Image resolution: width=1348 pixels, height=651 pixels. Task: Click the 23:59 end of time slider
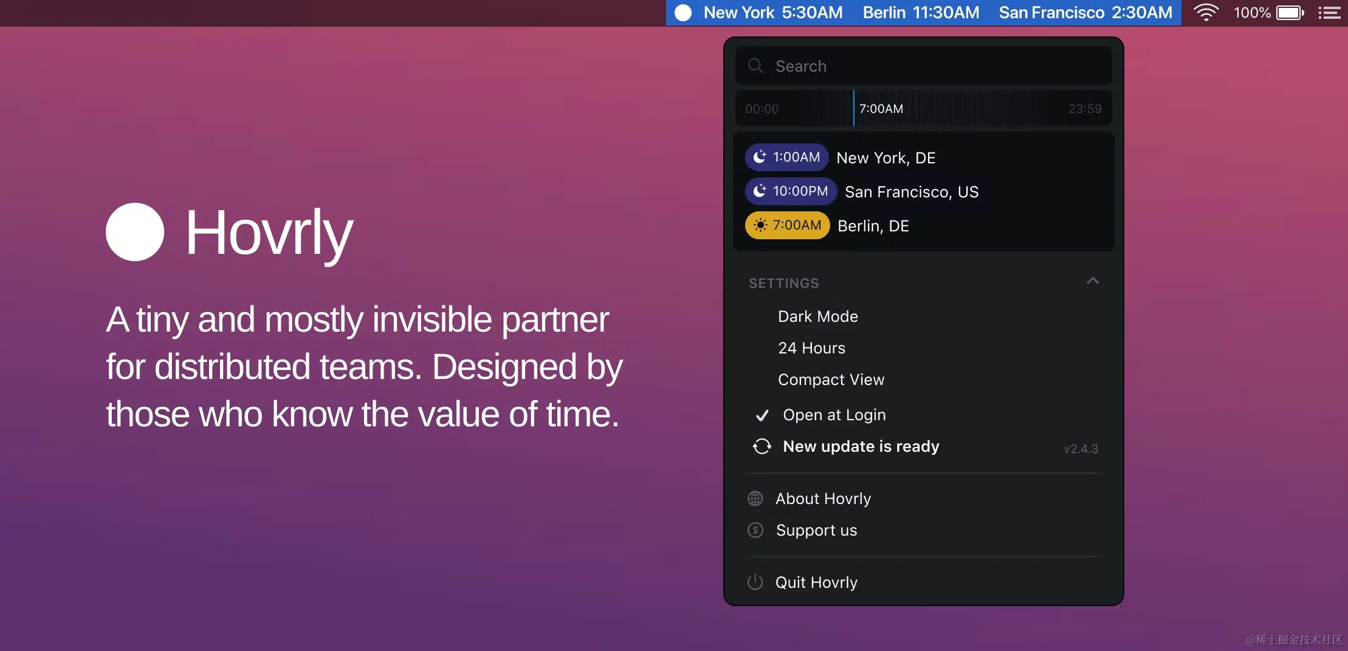[1085, 109]
